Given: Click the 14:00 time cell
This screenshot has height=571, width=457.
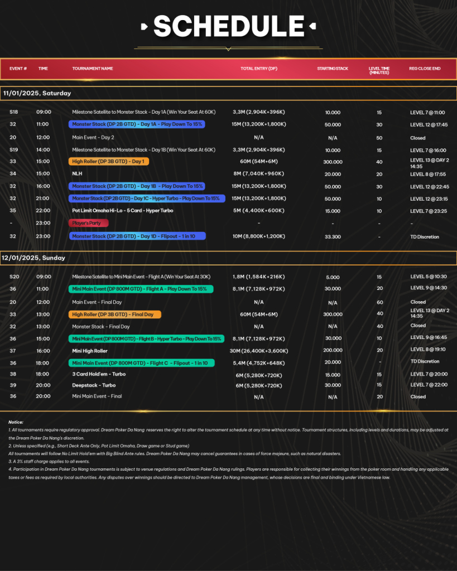Looking at the screenshot, I should [x=43, y=150].
